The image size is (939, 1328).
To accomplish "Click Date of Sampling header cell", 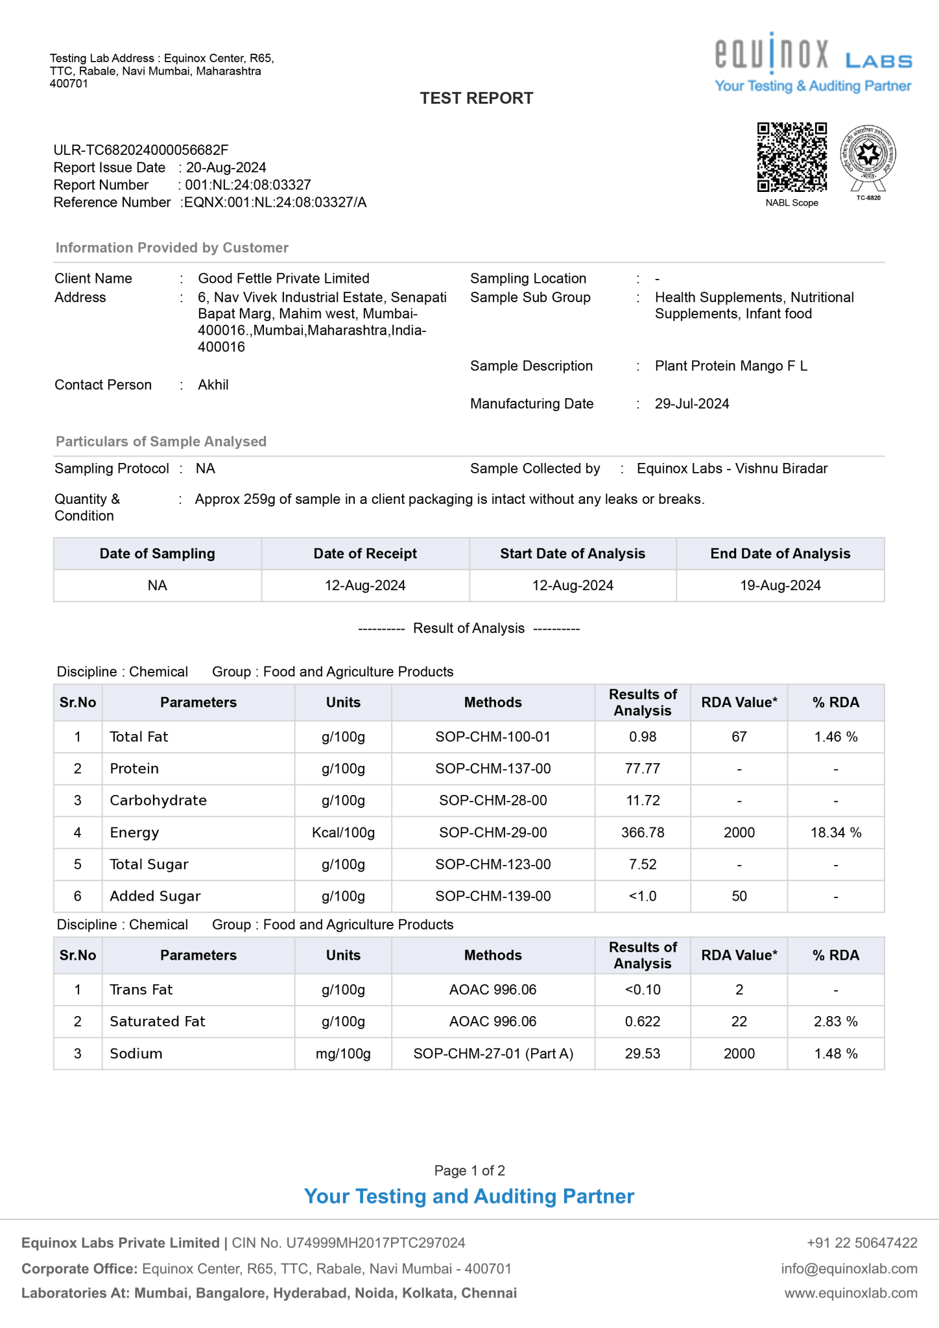I will [x=158, y=554].
